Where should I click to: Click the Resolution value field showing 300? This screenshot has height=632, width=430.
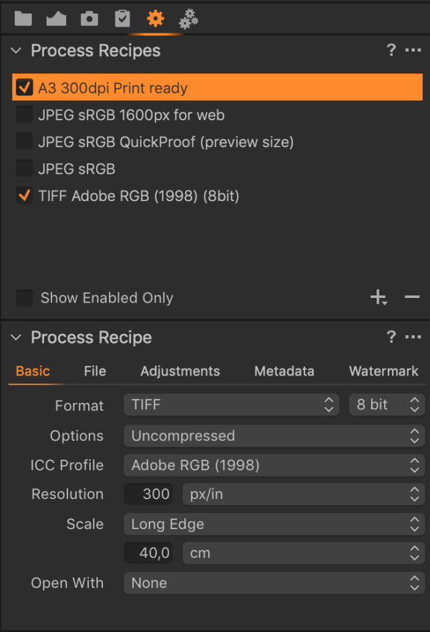(x=148, y=494)
